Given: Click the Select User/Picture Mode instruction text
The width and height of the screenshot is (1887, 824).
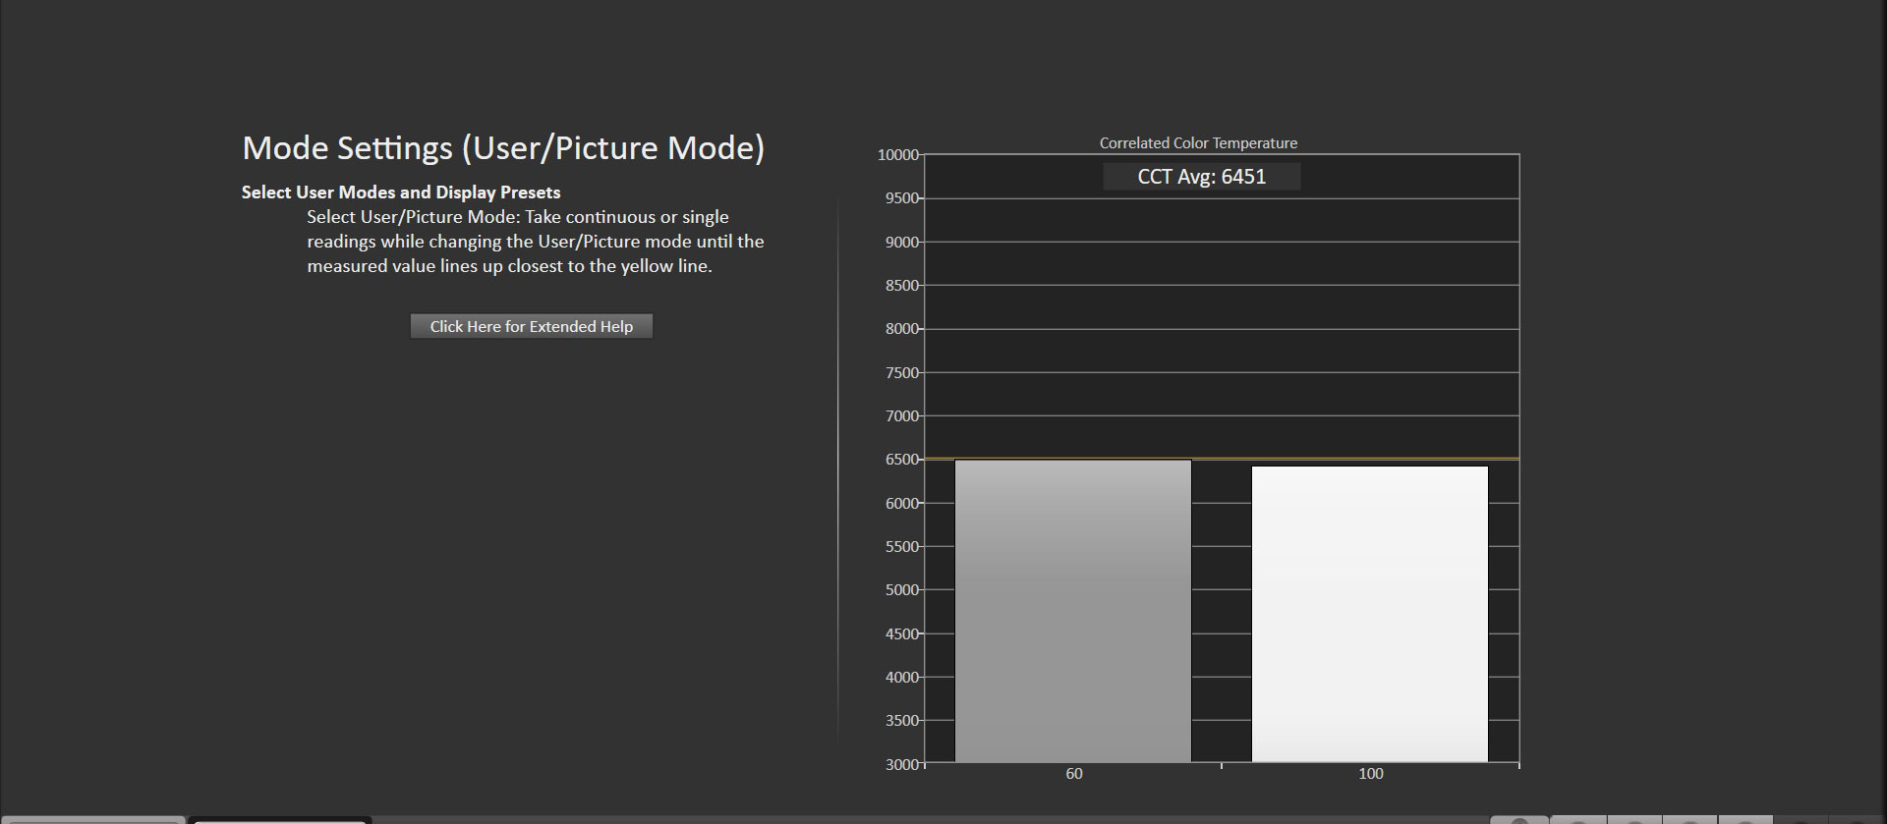Looking at the screenshot, I should [535, 242].
